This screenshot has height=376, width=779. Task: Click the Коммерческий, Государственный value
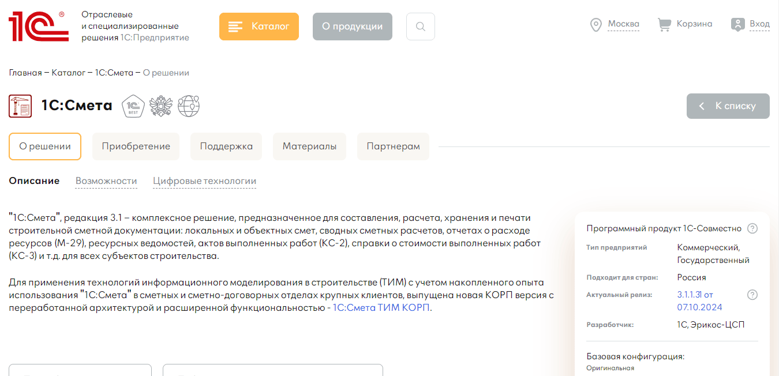(x=713, y=254)
